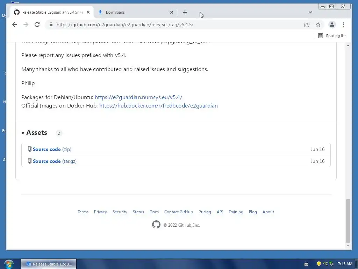The image size is (358, 269).
Task: Click the 7:15 AM taskbar clock
Action: pos(345,264)
